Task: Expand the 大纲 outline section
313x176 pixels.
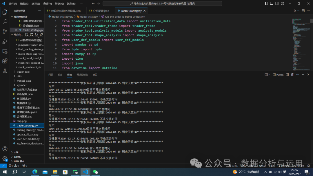Action: pos(16,152)
